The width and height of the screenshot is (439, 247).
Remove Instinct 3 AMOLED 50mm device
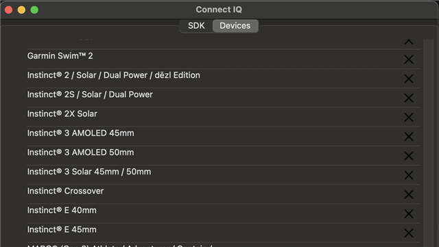pyautogui.click(x=409, y=155)
